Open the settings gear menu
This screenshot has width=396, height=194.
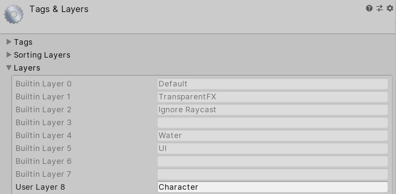coord(390,8)
